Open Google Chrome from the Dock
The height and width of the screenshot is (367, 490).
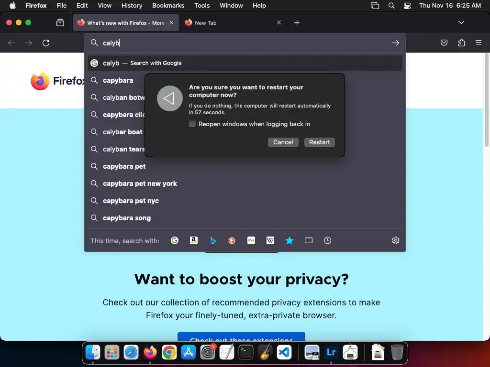pos(169,352)
